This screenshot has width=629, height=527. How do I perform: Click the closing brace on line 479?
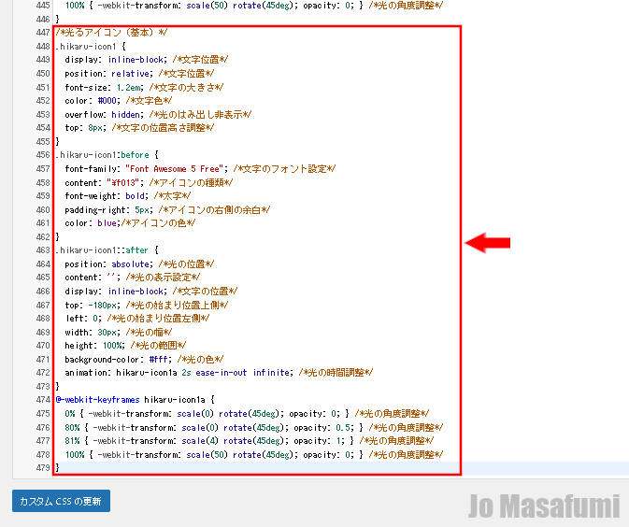pos(57,467)
